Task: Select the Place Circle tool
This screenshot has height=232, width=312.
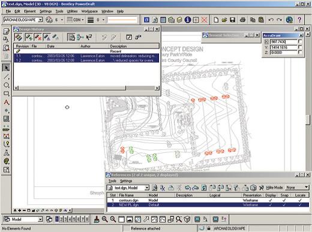Action: tap(6, 85)
